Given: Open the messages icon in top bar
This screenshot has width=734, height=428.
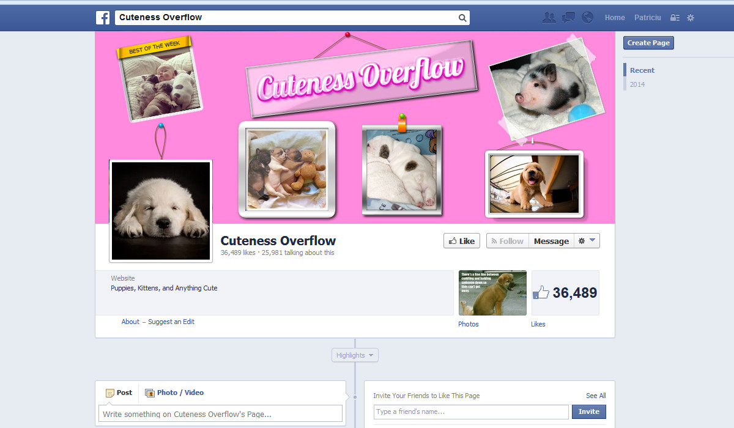Looking at the screenshot, I should [568, 18].
